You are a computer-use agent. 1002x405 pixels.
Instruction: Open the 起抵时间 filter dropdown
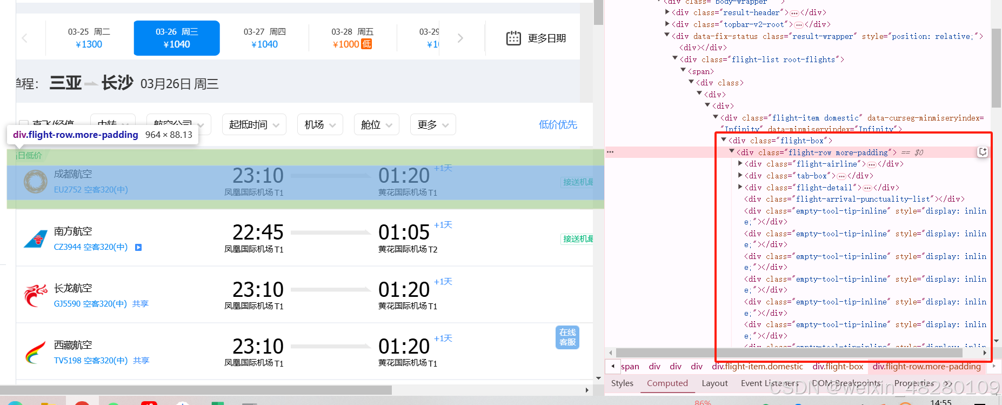(x=254, y=124)
